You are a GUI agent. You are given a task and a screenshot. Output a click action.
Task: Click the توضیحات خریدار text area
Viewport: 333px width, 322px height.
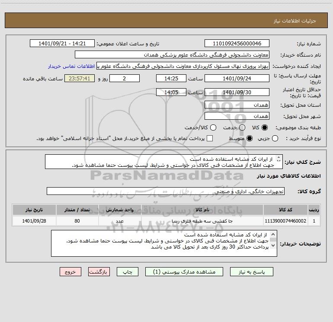coord(164,243)
